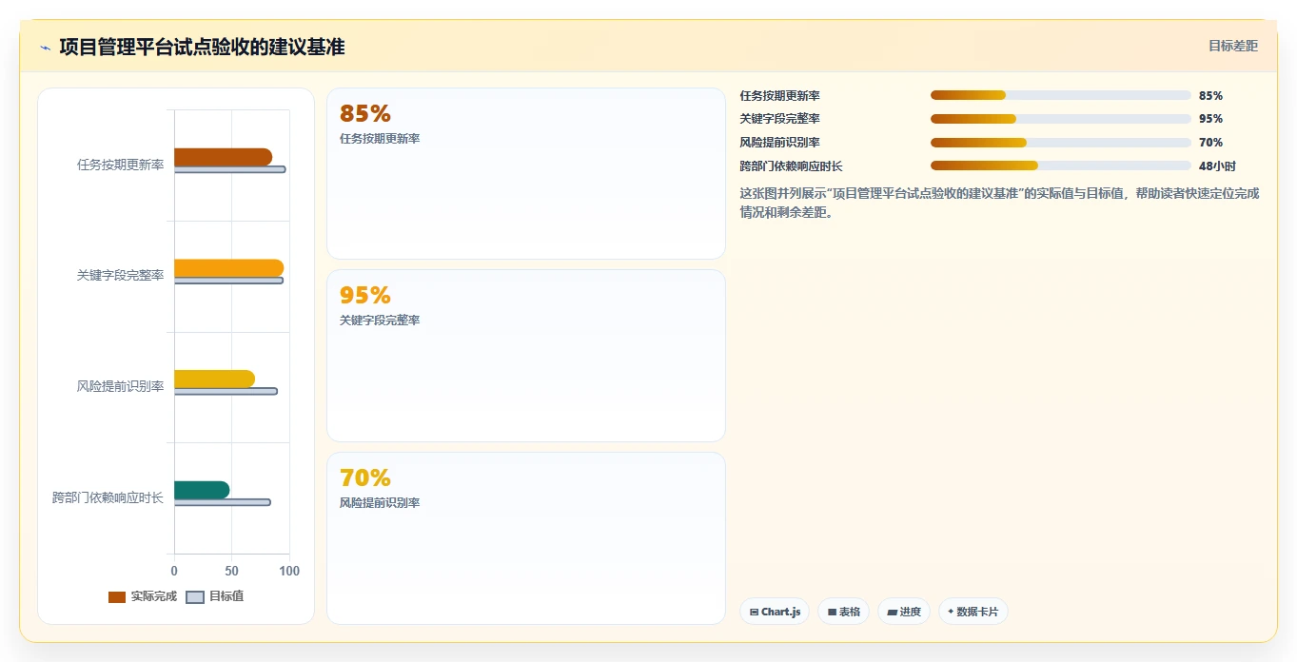
Task: Click the lightning icon beside the dashboard title
Action: point(45,48)
